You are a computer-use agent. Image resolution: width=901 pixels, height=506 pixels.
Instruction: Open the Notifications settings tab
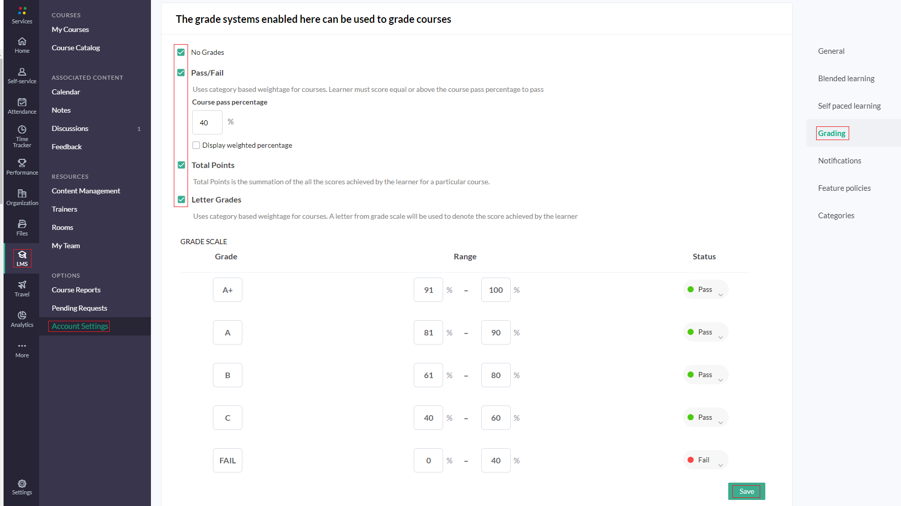point(840,161)
